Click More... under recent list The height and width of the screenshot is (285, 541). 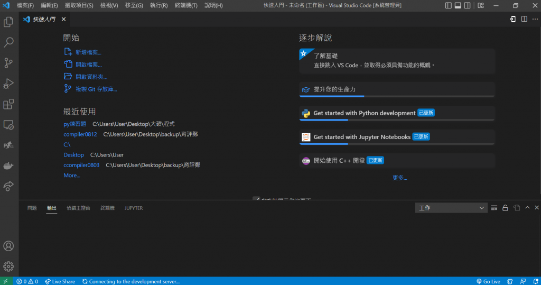pyautogui.click(x=72, y=175)
